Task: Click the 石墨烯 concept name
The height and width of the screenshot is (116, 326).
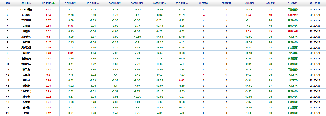Action: (x=26, y=102)
